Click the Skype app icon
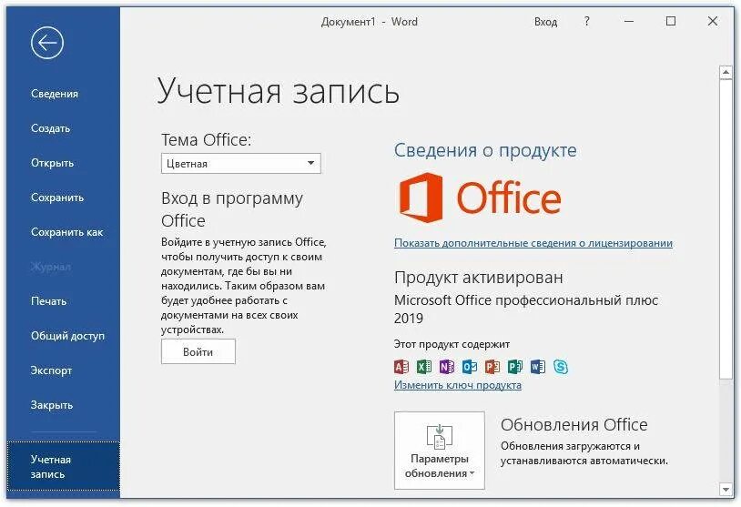This screenshot has width=741, height=507. click(561, 367)
